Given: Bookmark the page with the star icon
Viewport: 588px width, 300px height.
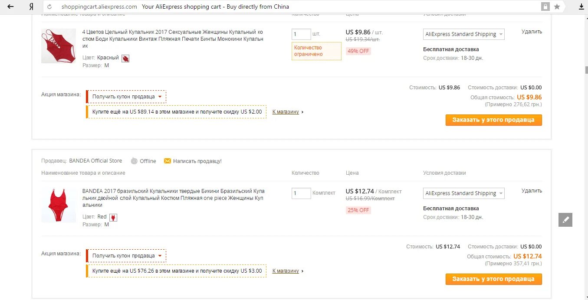Looking at the screenshot, I should (557, 7).
